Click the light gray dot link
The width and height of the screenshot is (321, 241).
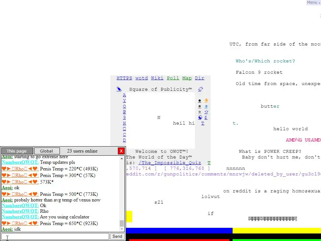[x=200, y=112]
